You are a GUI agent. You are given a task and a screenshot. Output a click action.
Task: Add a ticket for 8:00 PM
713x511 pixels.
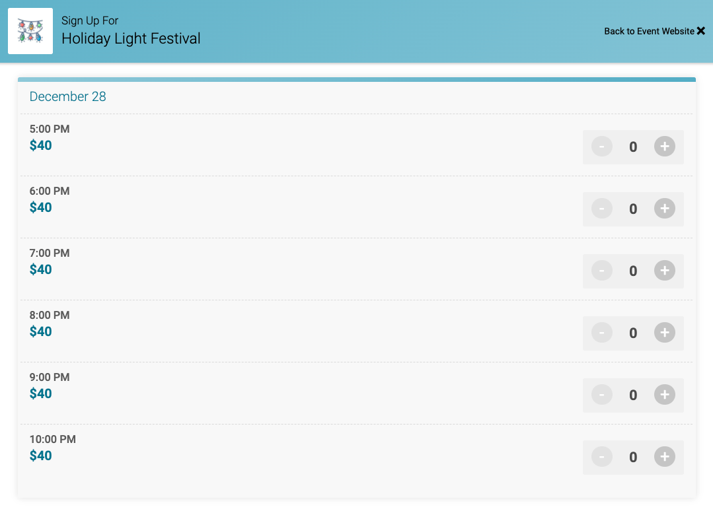click(665, 333)
